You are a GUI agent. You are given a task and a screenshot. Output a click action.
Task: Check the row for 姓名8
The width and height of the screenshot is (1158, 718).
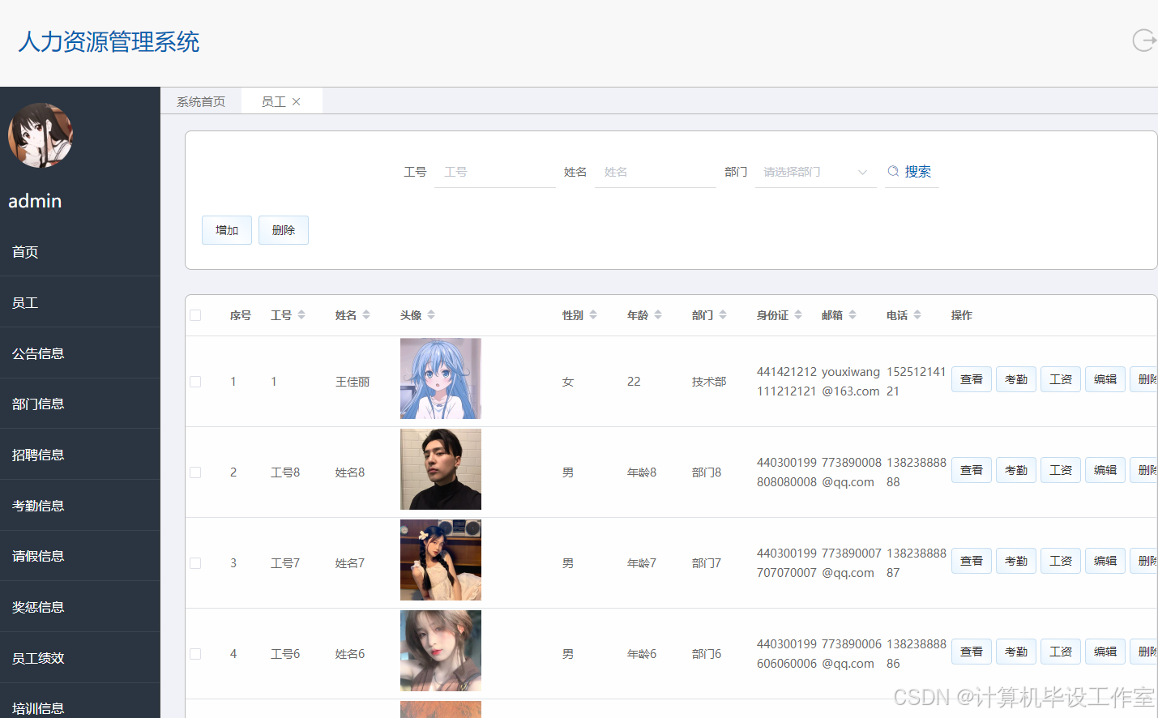[x=195, y=472]
